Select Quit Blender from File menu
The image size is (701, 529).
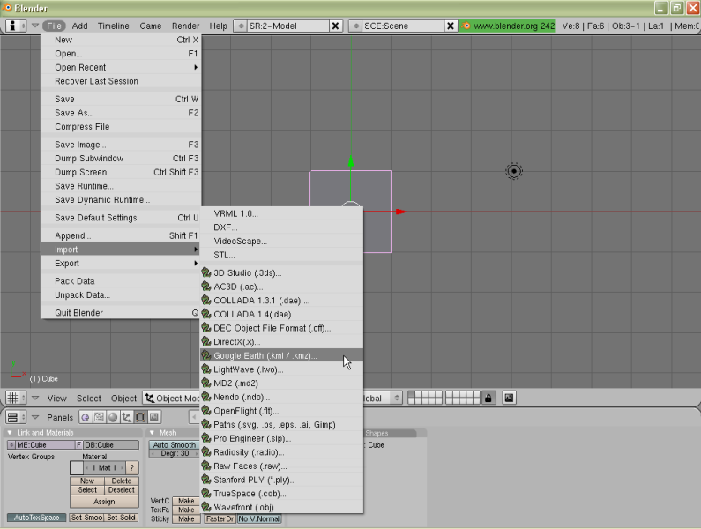[x=121, y=313]
